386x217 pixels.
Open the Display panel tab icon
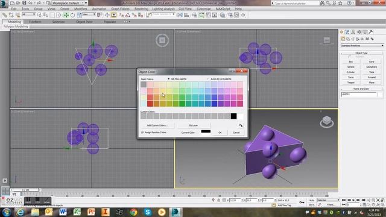tap(365, 32)
